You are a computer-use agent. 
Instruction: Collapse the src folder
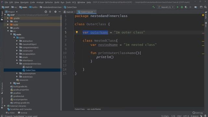[8, 31]
